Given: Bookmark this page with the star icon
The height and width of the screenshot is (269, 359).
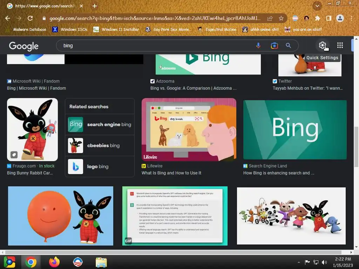Looking at the screenshot, I should (x=281, y=18).
